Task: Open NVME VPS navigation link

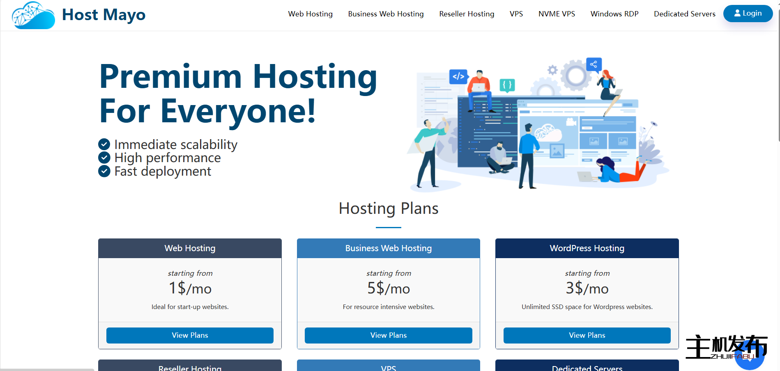Action: click(x=557, y=14)
